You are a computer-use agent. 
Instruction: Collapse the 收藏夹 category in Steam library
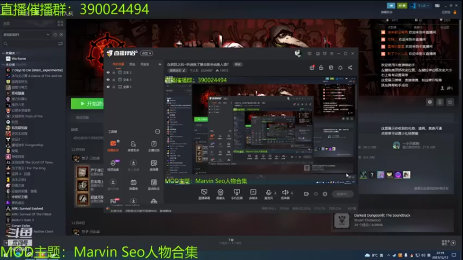tap(3, 53)
